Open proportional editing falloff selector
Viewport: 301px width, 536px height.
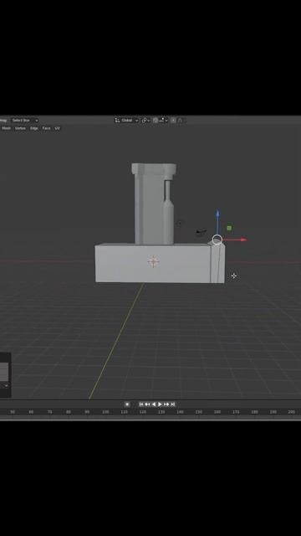(181, 121)
